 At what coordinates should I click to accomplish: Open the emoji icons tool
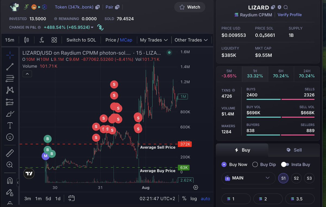10,137
